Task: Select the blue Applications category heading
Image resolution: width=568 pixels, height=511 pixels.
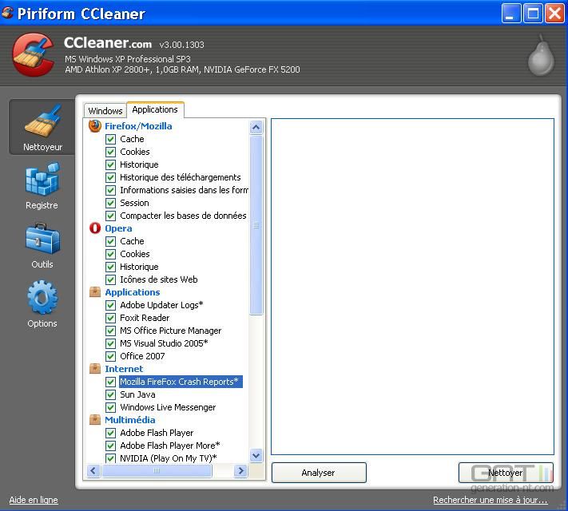Action: tap(133, 292)
